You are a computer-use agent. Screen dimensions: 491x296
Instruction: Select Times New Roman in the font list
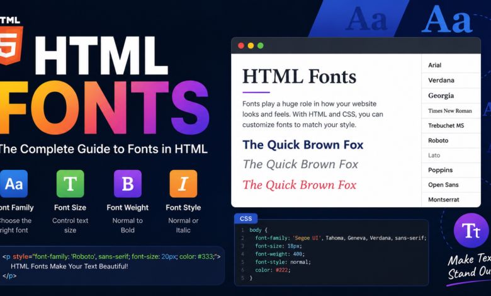[451, 111]
